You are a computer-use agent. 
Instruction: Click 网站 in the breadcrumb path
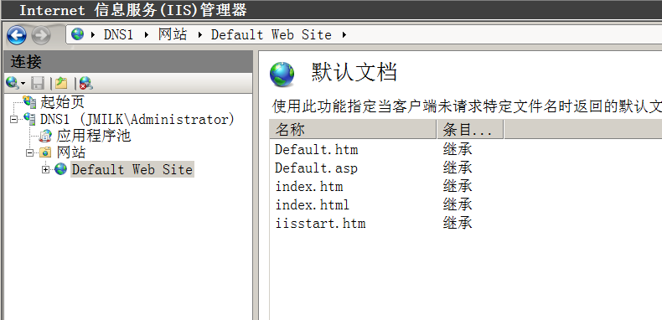[173, 34]
